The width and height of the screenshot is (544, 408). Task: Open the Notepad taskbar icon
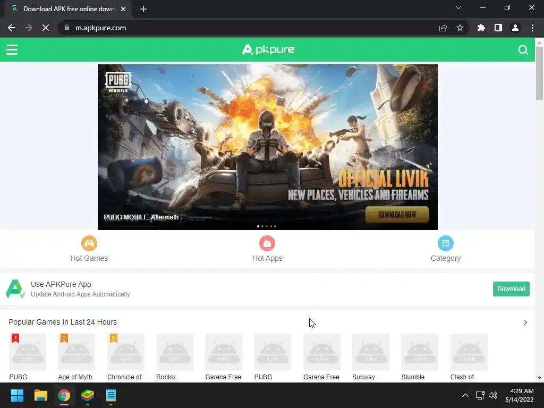111,395
